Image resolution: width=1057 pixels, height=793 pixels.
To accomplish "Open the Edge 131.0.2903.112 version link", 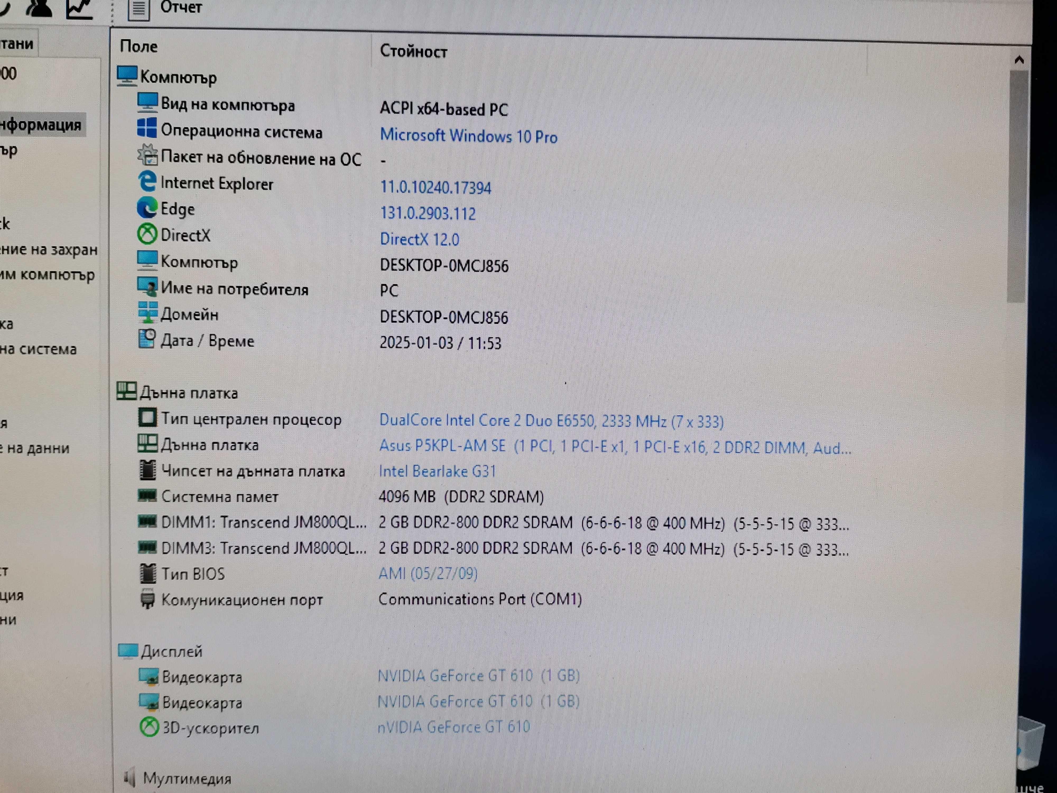I will (428, 213).
